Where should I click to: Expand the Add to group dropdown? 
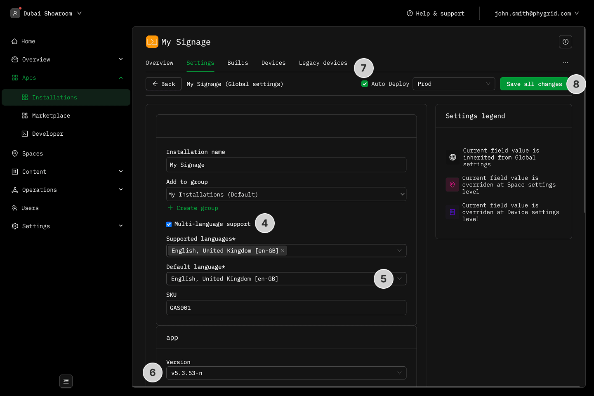coord(286,194)
